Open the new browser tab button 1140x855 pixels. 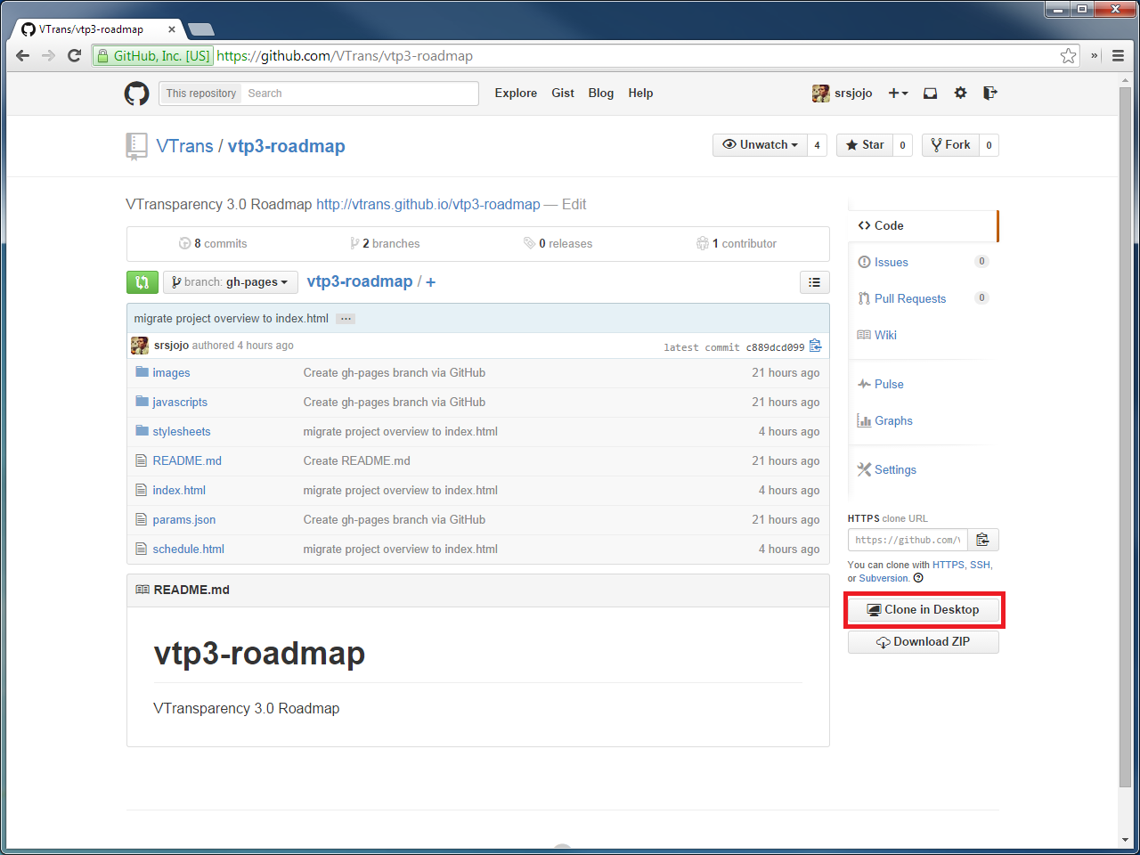[x=201, y=29]
